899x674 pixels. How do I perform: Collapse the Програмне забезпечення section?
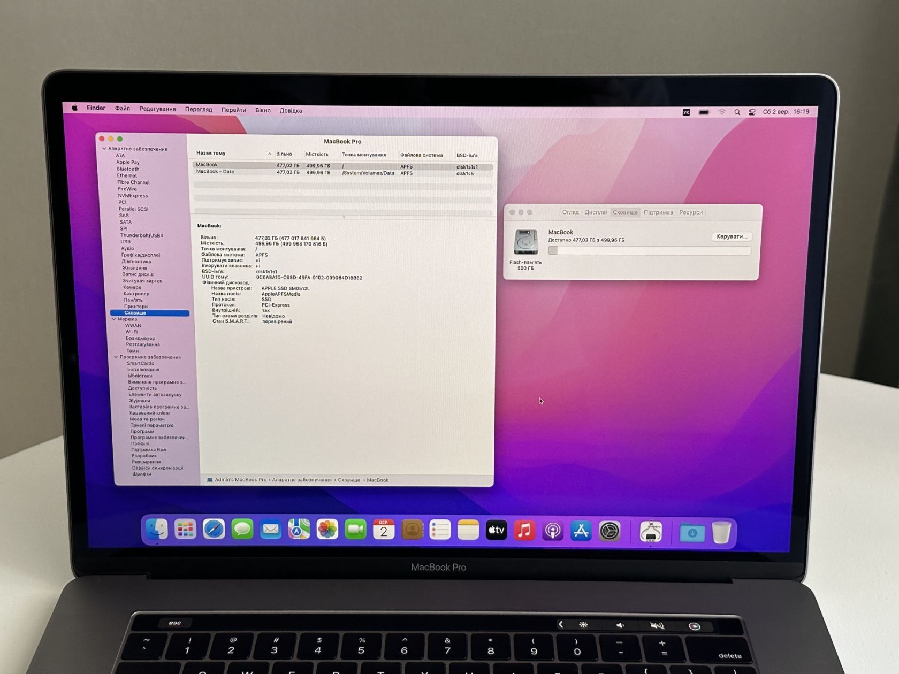point(116,357)
